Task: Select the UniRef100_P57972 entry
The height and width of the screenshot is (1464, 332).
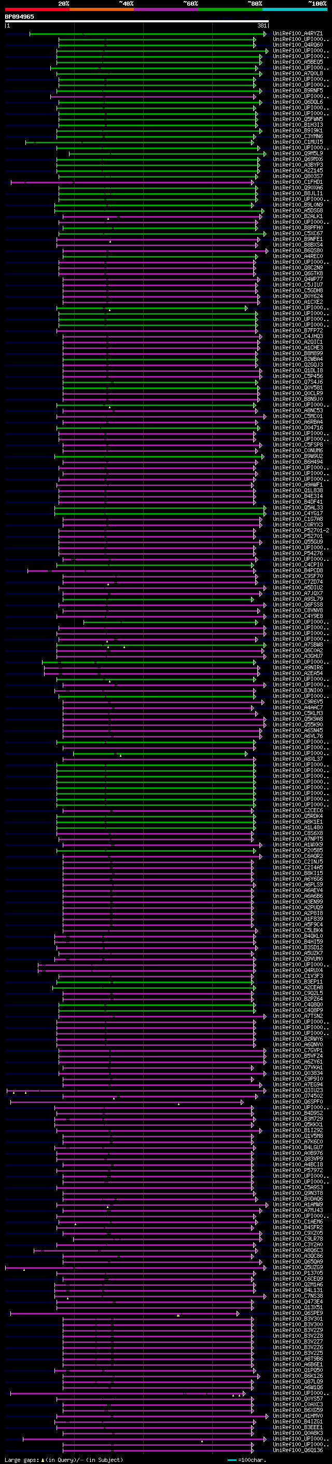Action: tap(298, 1170)
